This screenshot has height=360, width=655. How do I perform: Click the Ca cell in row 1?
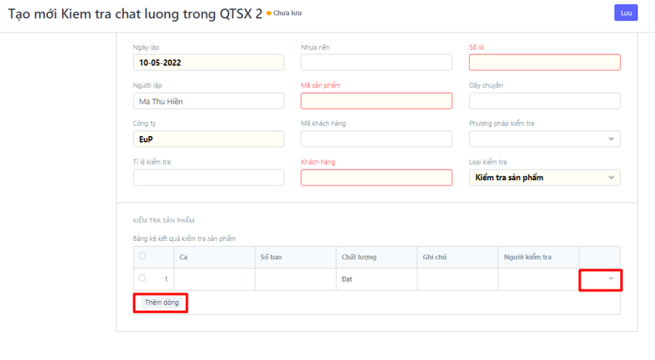tap(214, 279)
